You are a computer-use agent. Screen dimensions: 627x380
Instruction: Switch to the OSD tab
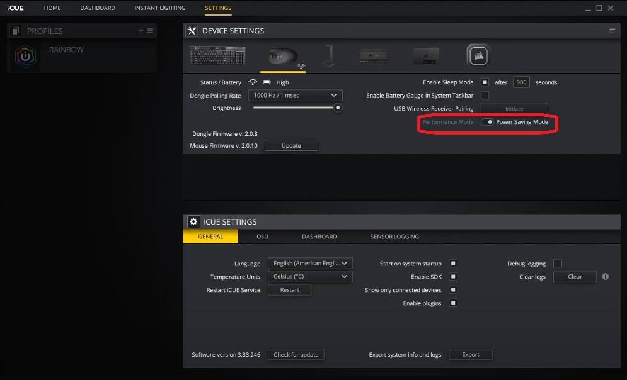pyautogui.click(x=262, y=237)
